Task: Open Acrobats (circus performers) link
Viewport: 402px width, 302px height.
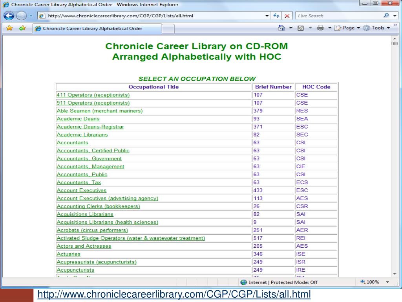Action: 92,230
